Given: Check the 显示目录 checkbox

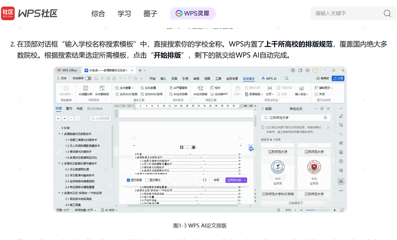Looking at the screenshot, I should click(128, 180).
